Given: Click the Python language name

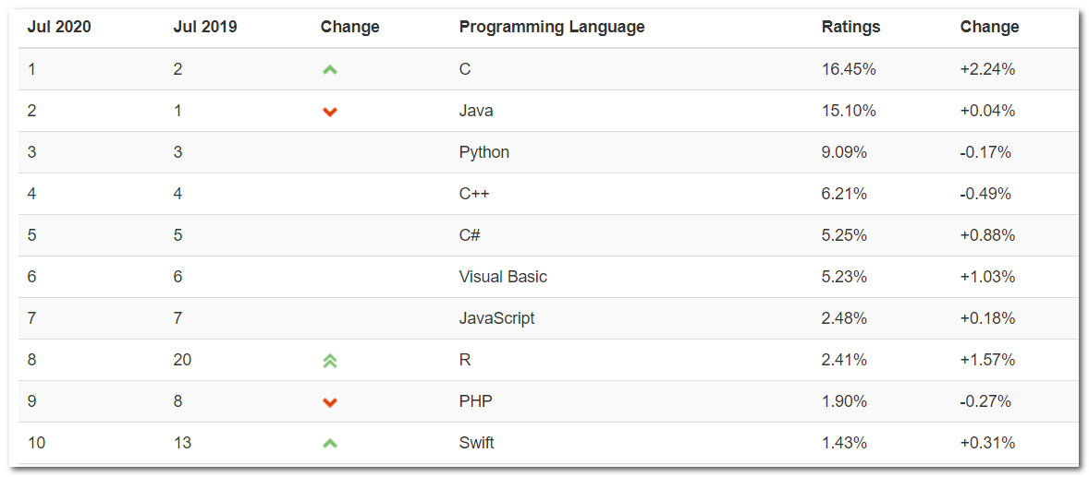Looking at the screenshot, I should click(483, 152).
